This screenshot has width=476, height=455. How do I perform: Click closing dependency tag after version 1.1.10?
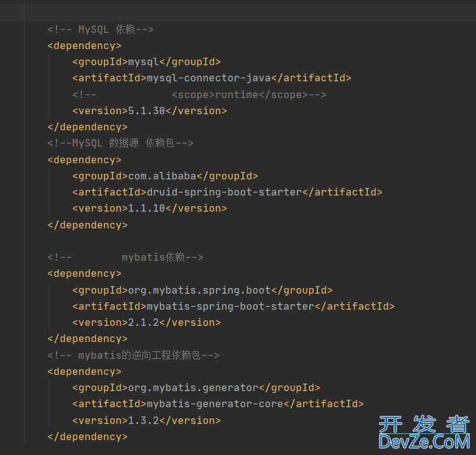click(x=88, y=225)
